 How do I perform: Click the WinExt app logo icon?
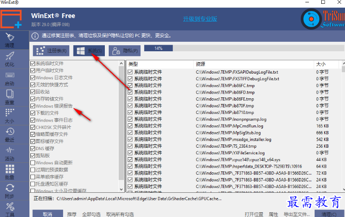pos(11,19)
